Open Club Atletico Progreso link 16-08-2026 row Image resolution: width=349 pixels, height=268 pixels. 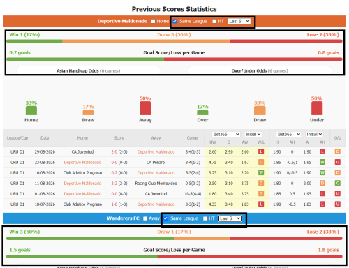(x=82, y=173)
